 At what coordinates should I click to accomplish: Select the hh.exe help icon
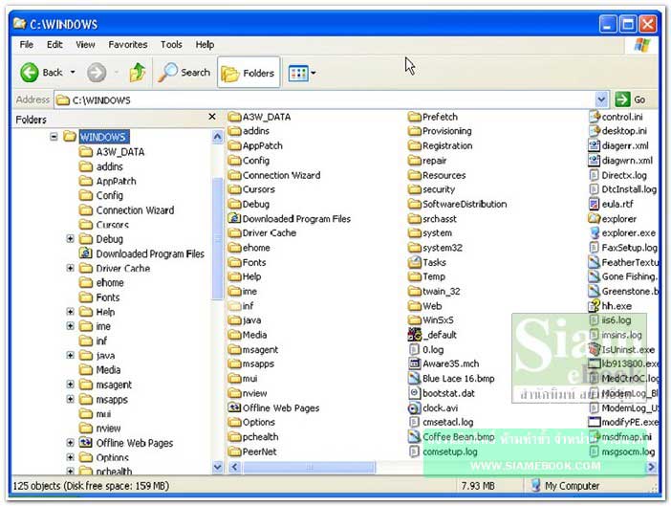click(x=595, y=306)
